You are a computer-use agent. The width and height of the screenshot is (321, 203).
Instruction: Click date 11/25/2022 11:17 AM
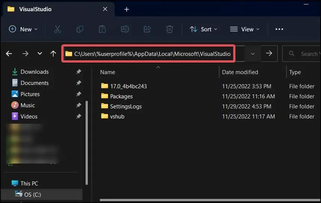coord(249,117)
